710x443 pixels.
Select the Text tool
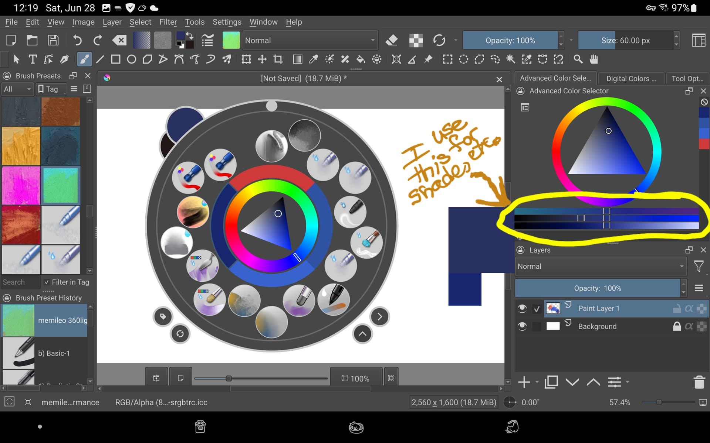tap(33, 59)
